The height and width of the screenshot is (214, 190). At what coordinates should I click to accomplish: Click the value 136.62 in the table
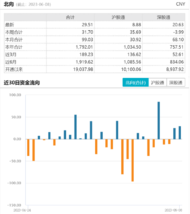(134, 55)
